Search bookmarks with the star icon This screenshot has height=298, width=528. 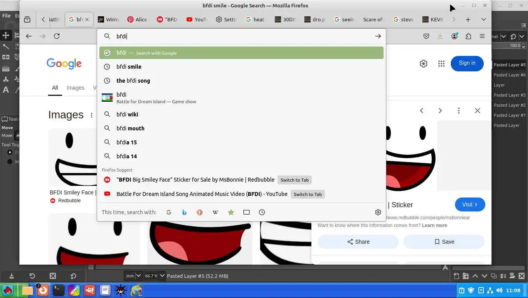click(231, 212)
